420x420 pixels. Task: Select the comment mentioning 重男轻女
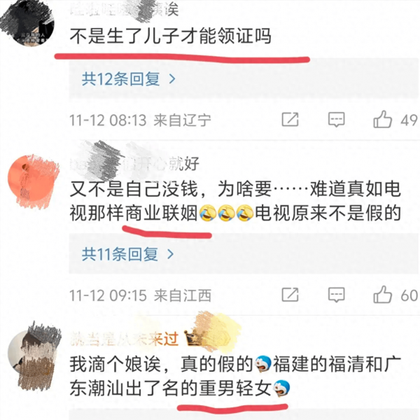click(235, 377)
